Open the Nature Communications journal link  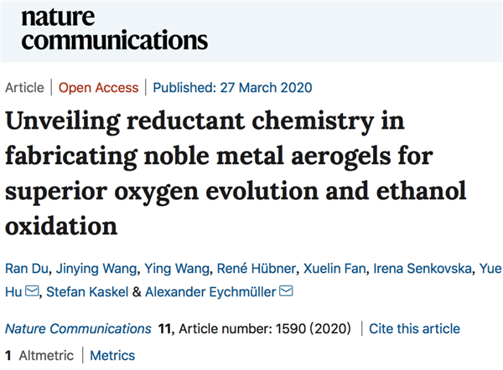pos(79,329)
